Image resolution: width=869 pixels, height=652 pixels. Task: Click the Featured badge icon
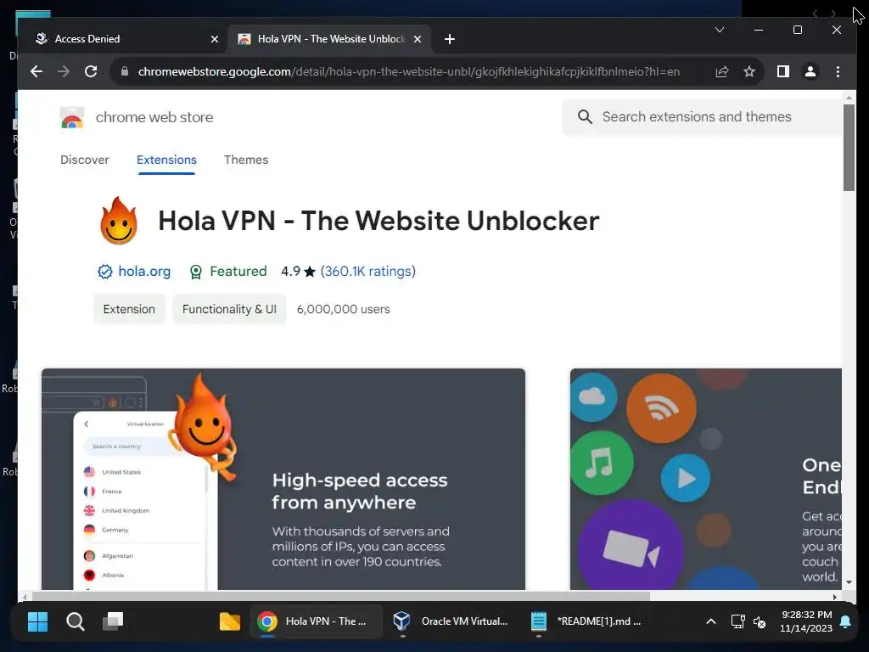[196, 272]
